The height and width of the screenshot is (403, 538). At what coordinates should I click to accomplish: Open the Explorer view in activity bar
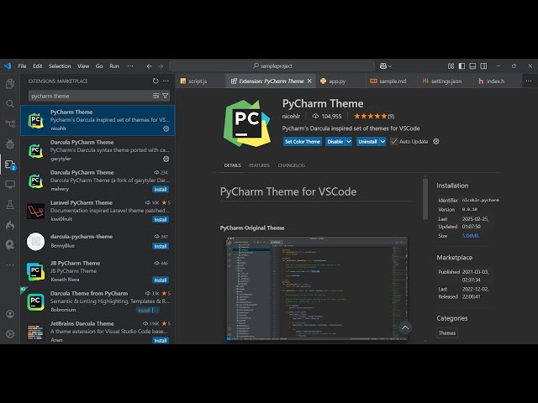pyautogui.click(x=10, y=84)
